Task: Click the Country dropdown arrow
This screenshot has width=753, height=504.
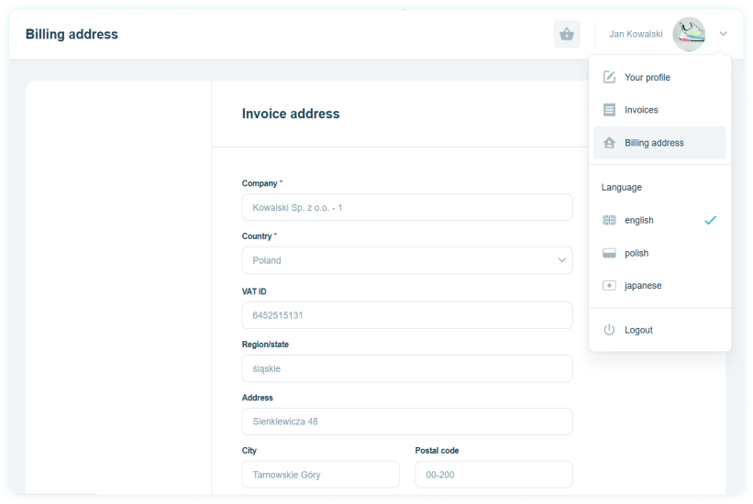Action: tap(561, 260)
